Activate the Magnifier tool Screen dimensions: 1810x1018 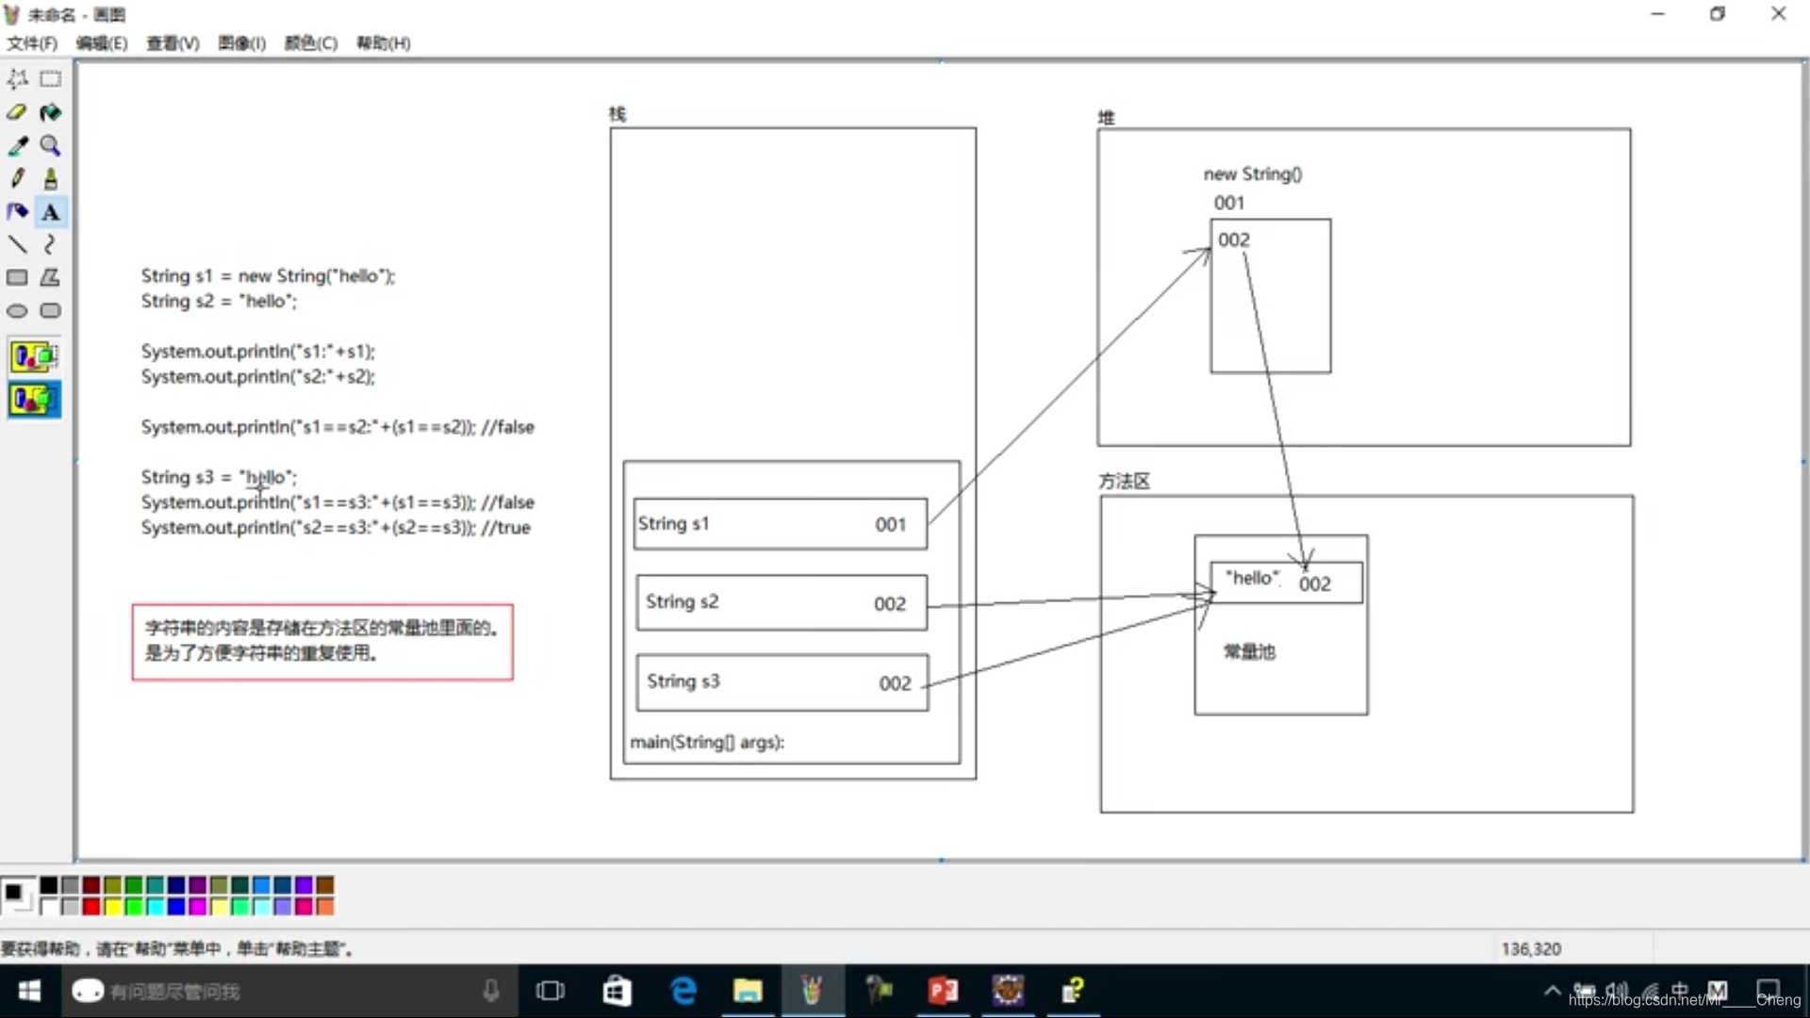tap(51, 145)
